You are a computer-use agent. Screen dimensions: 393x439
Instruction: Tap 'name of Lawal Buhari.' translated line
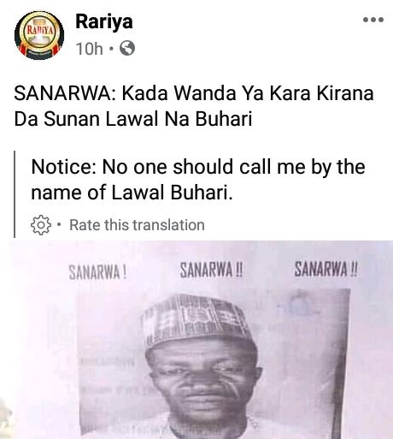(132, 193)
